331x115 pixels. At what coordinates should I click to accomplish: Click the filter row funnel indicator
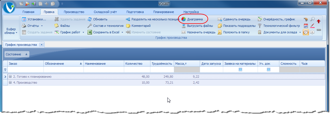point(5,70)
